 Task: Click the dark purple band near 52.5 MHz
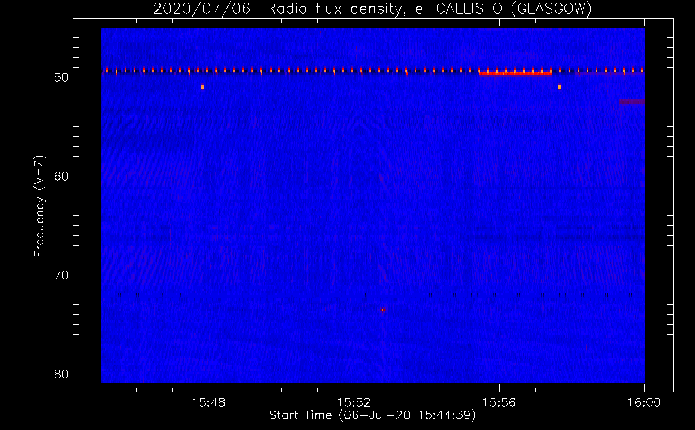pyautogui.click(x=631, y=102)
